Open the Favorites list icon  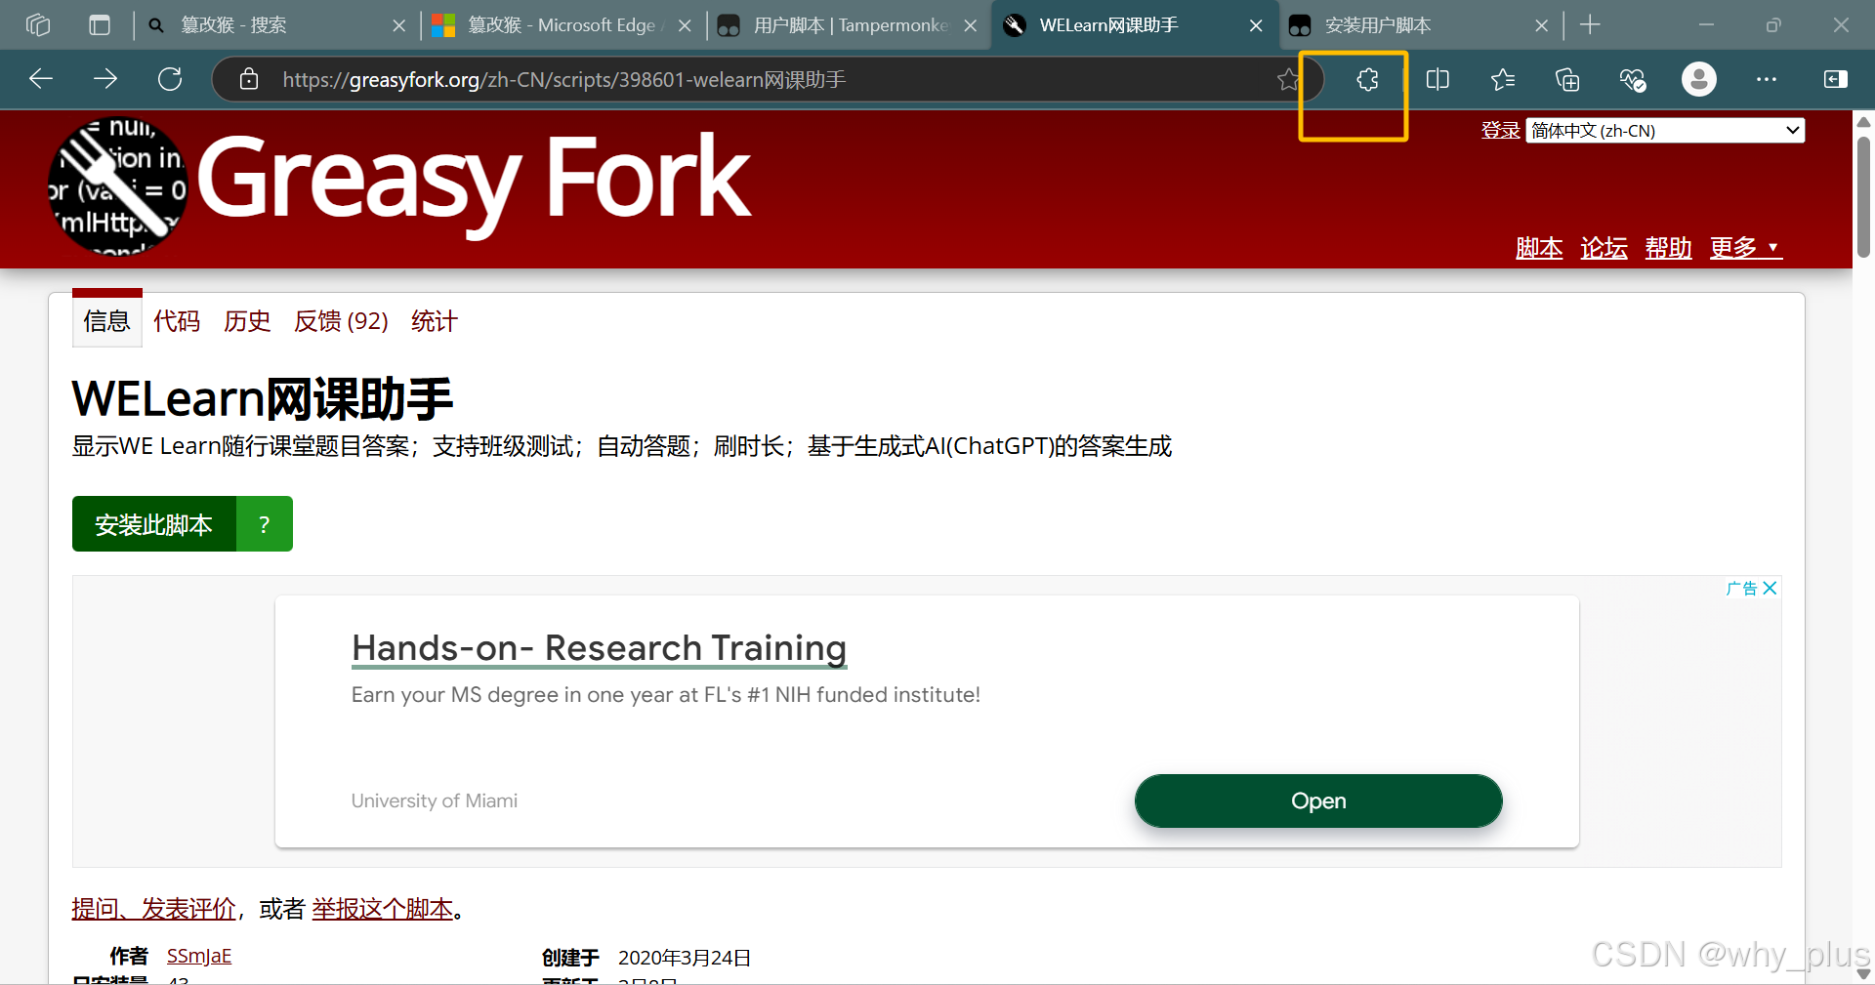(1503, 79)
